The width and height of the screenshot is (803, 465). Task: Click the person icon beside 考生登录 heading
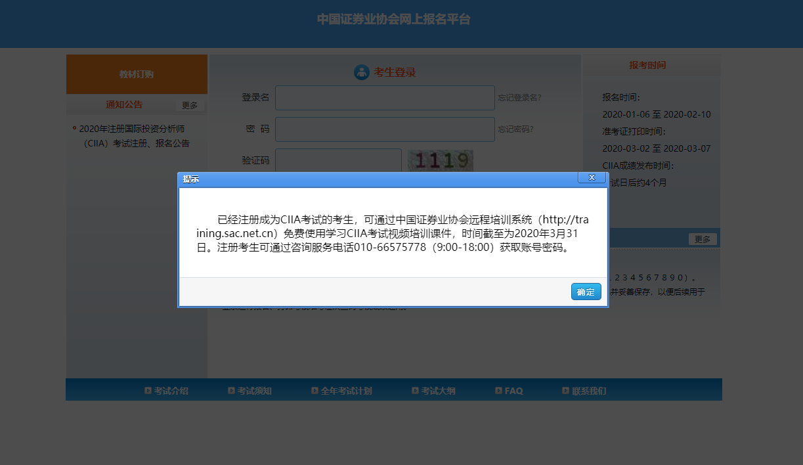[362, 72]
